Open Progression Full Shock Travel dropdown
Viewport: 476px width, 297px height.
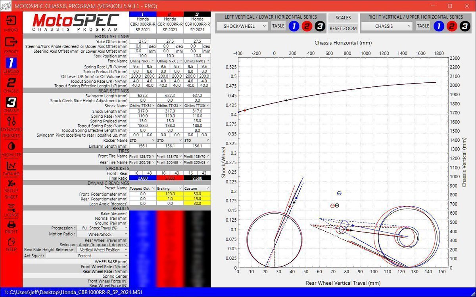(x=102, y=228)
